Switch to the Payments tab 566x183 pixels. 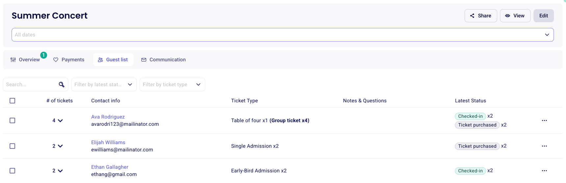tap(69, 60)
